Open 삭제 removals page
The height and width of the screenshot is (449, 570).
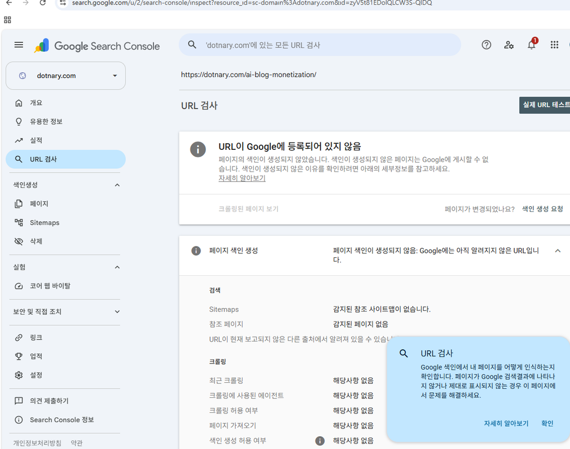[66, 241]
